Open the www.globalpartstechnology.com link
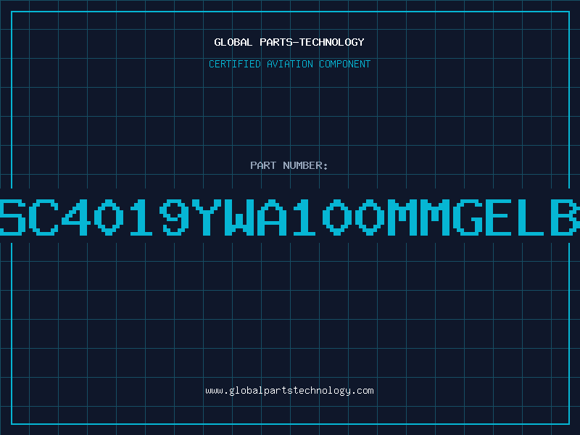 pyautogui.click(x=289, y=391)
